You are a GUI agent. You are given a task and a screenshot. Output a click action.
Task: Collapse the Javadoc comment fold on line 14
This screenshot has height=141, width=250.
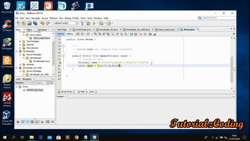tap(63, 46)
